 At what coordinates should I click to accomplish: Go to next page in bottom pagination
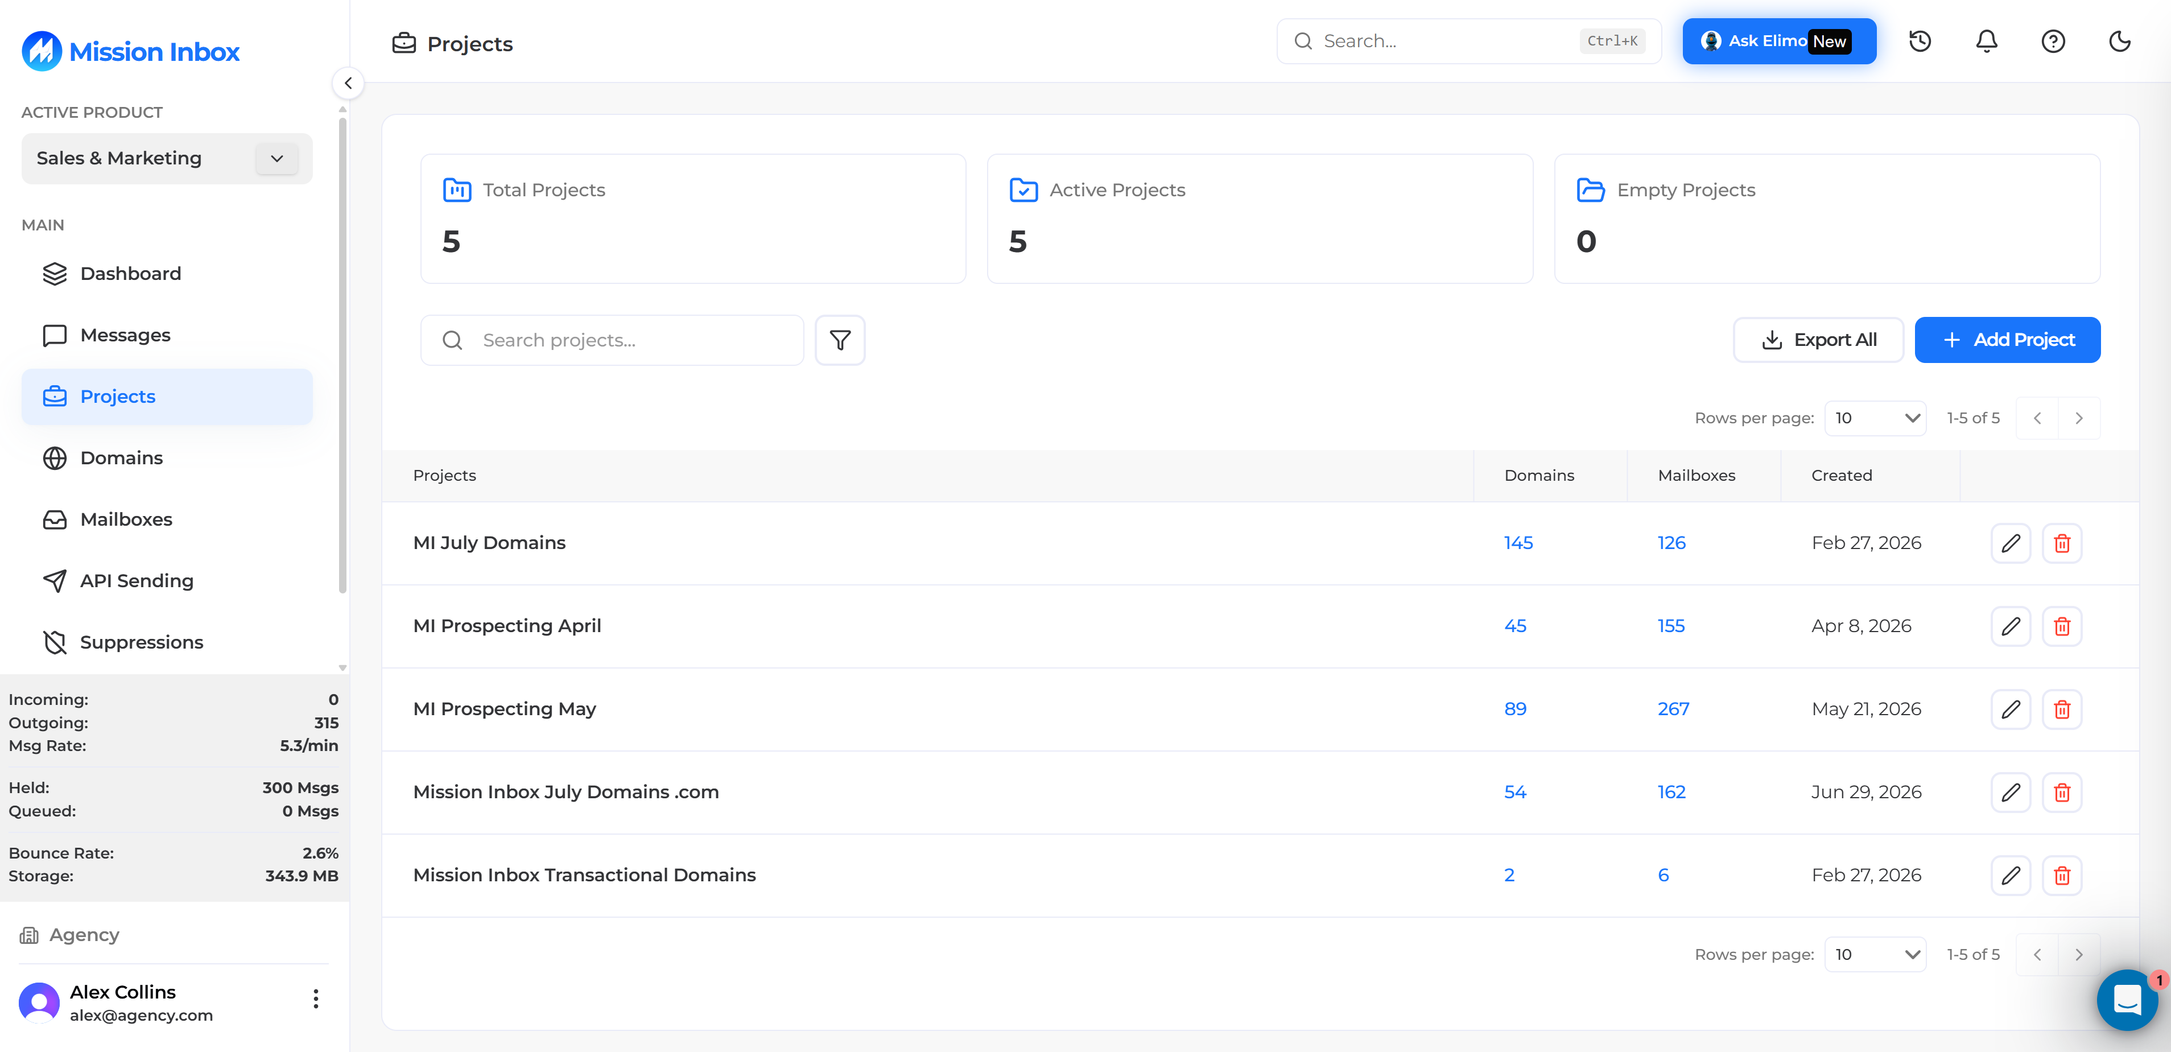click(2078, 955)
